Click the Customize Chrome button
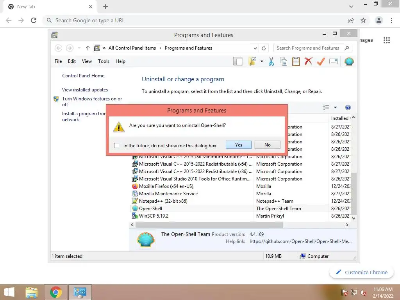This screenshot has height=300, width=400. (362, 272)
